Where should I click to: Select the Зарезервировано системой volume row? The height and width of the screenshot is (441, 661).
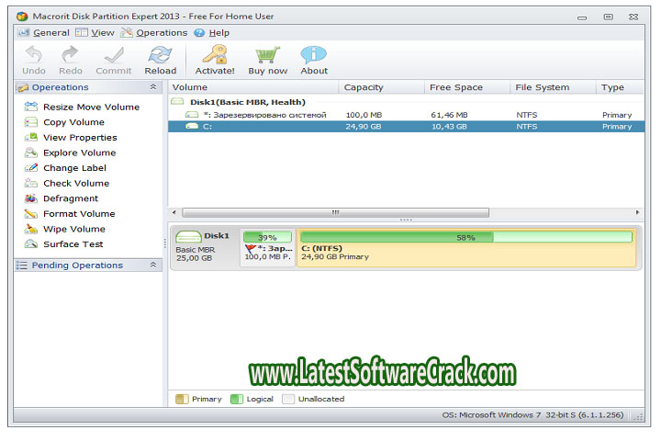pos(407,115)
